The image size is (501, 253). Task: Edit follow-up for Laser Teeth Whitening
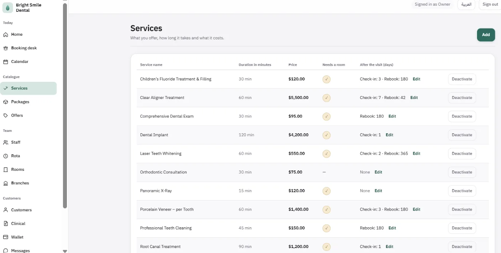tap(417, 154)
